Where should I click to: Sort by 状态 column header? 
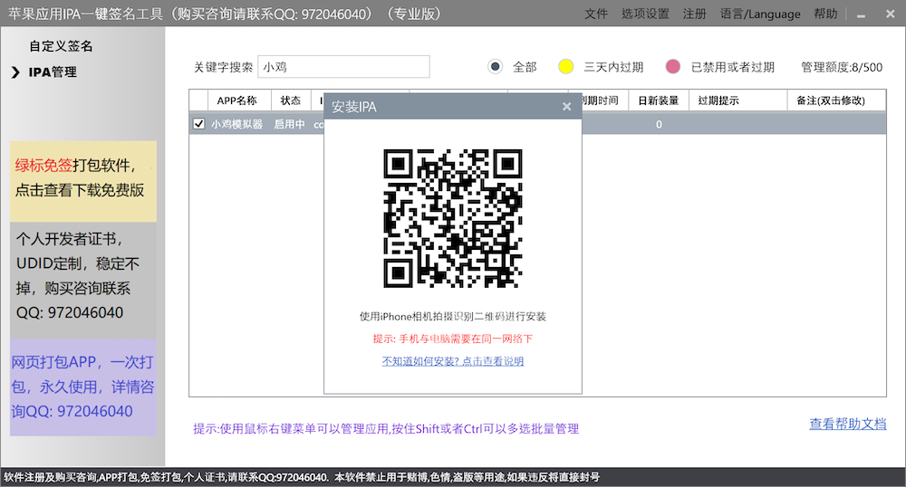point(291,100)
